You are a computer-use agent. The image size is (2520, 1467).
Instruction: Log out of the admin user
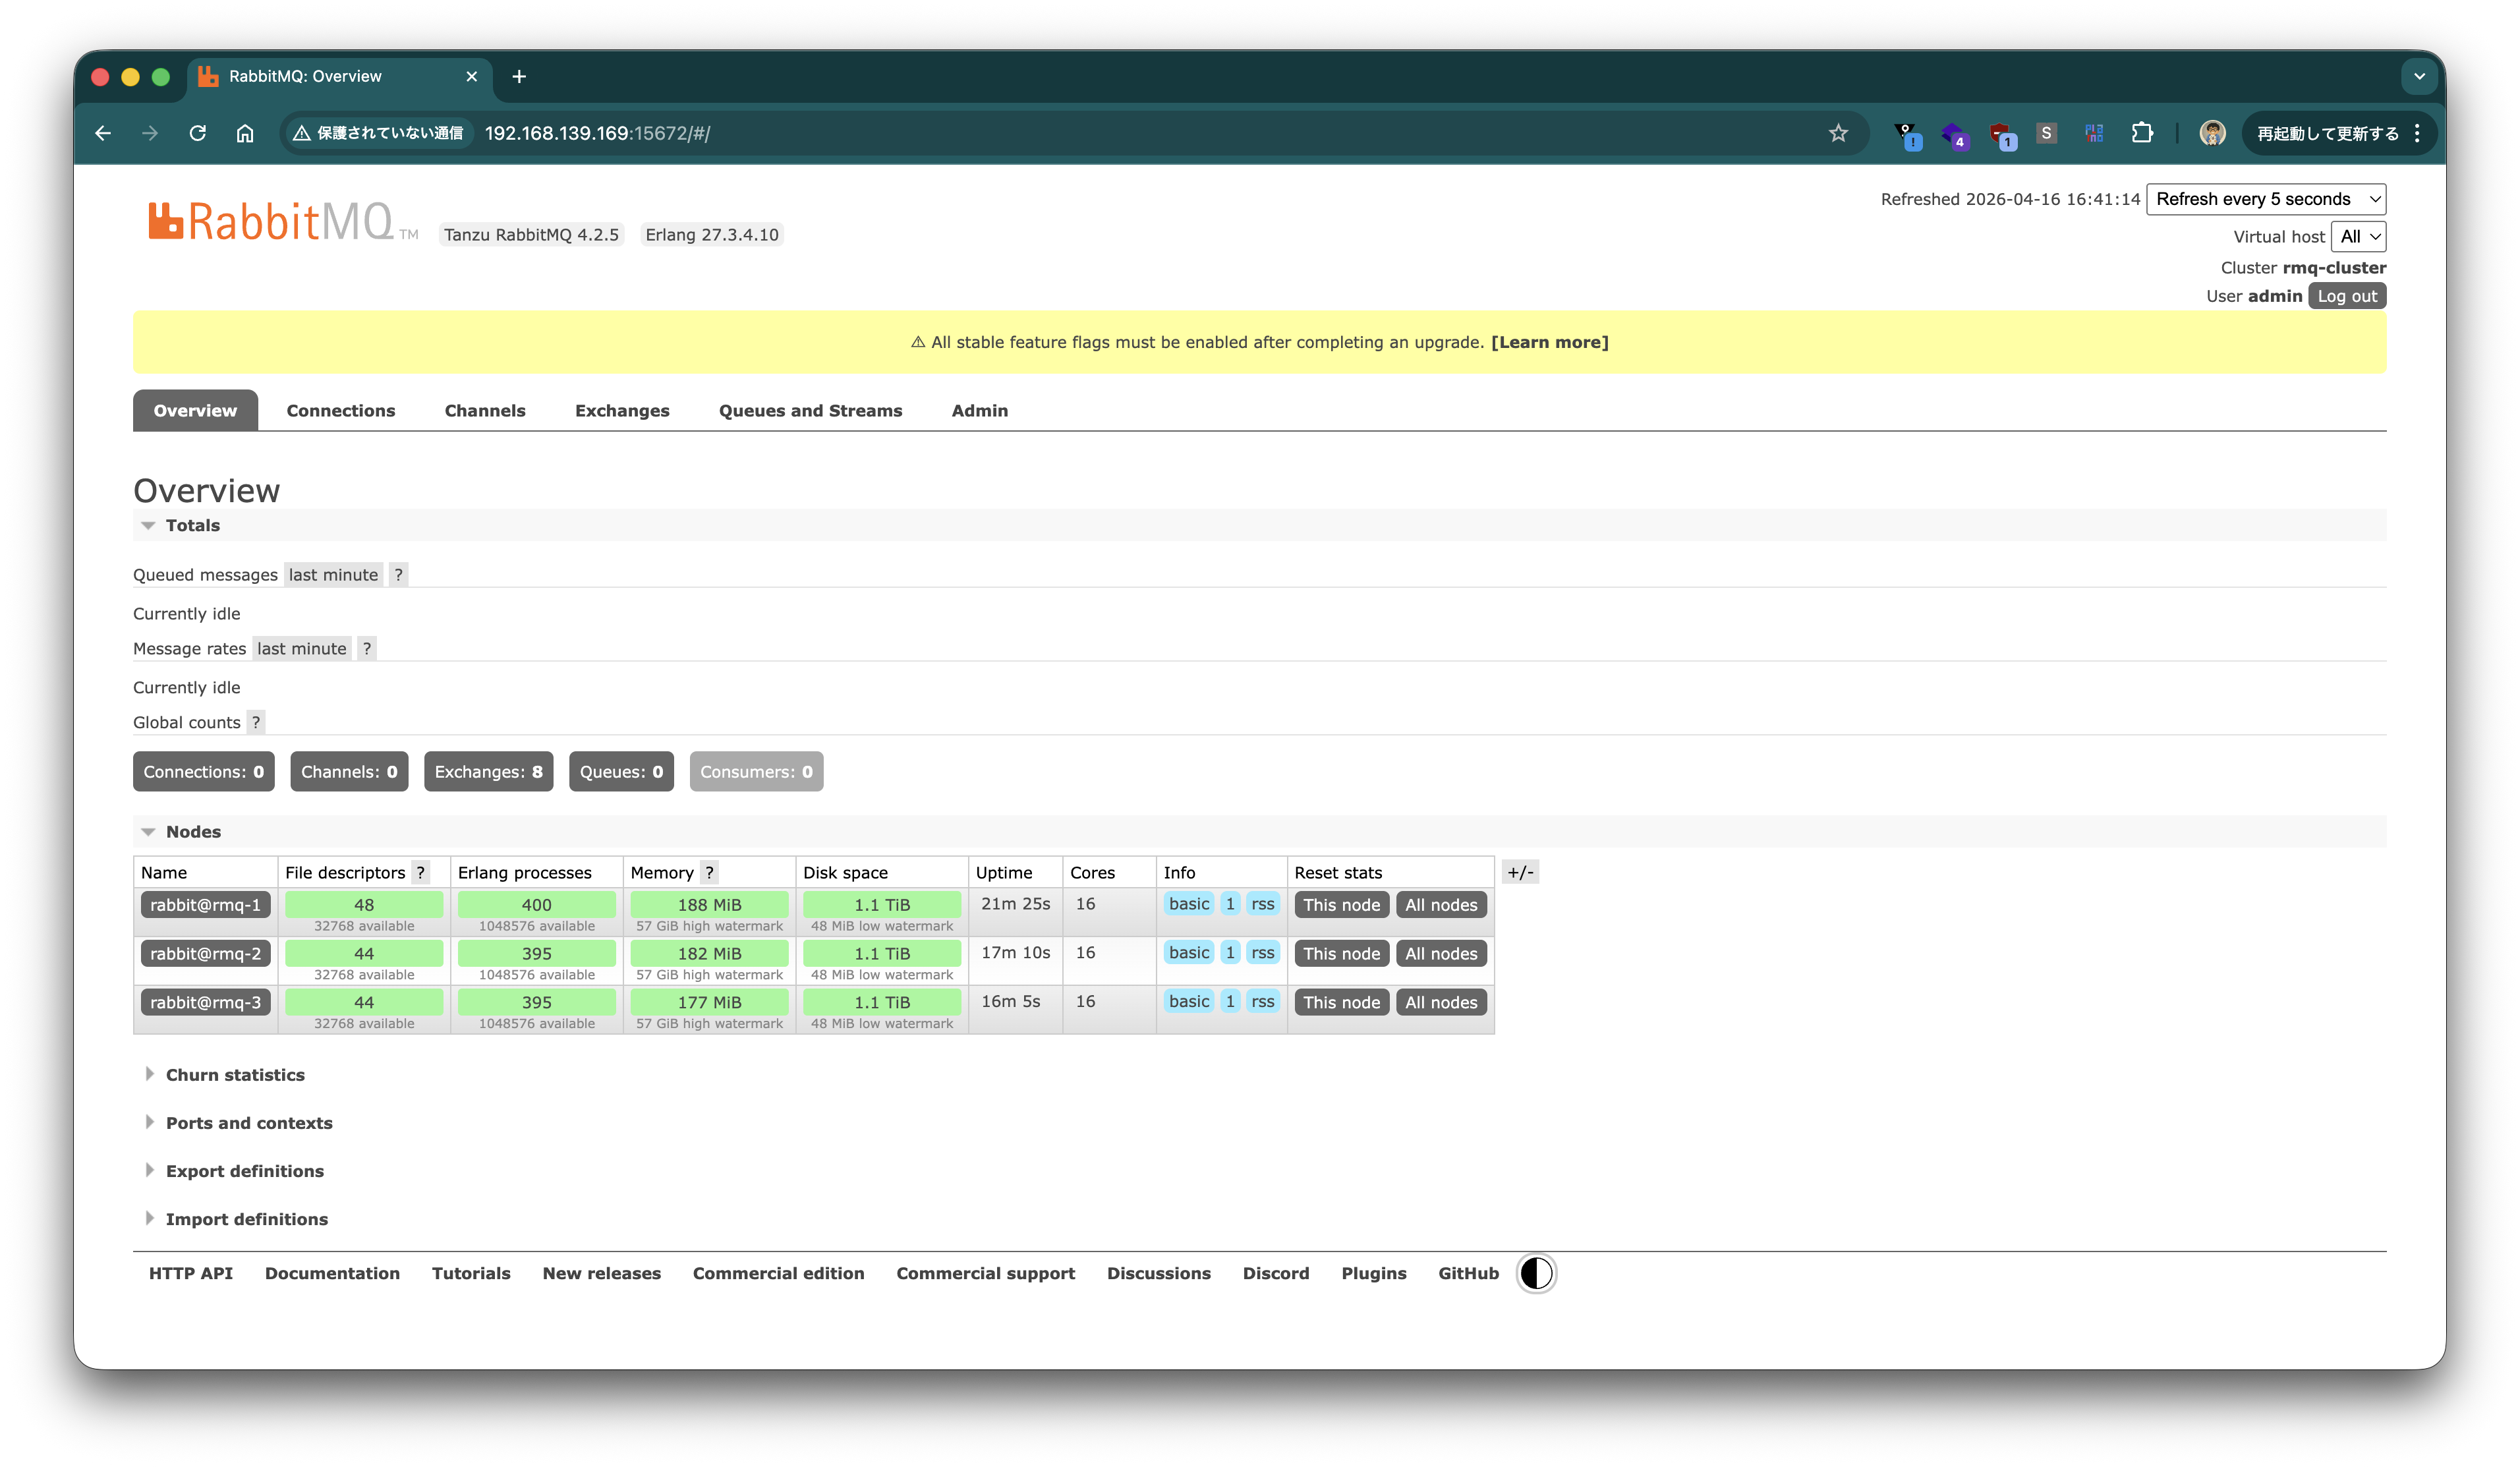click(2347, 296)
